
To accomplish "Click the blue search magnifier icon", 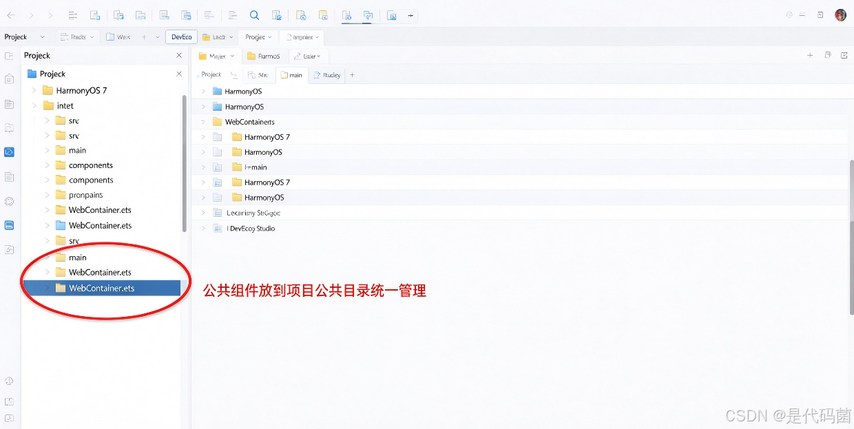I will point(254,15).
